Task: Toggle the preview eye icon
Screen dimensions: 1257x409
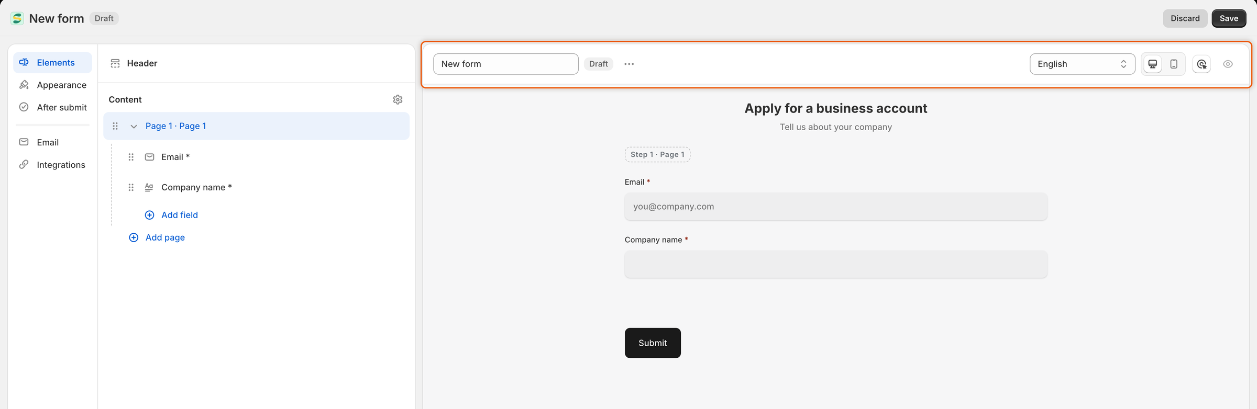Action: click(1228, 64)
